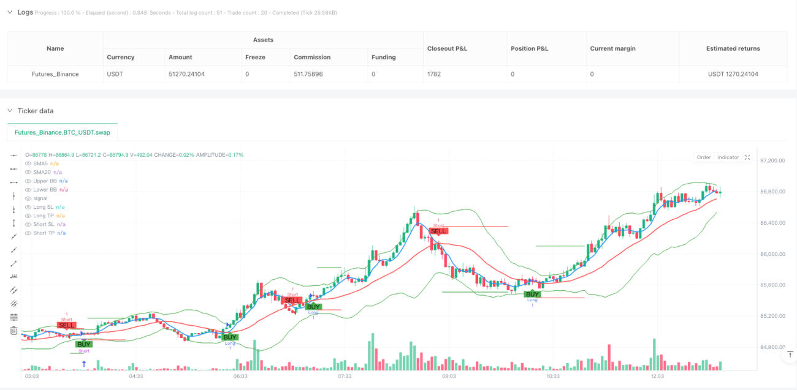Collapse the Ticker data section
Image resolution: width=797 pixels, height=390 pixels.
(10, 111)
